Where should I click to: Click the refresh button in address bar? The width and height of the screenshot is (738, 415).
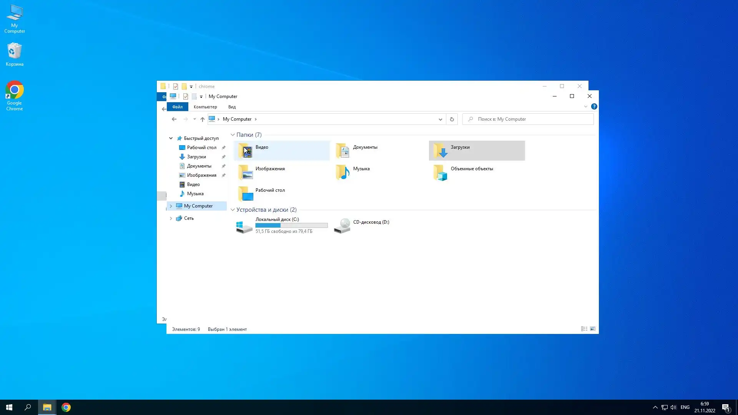[x=452, y=119]
